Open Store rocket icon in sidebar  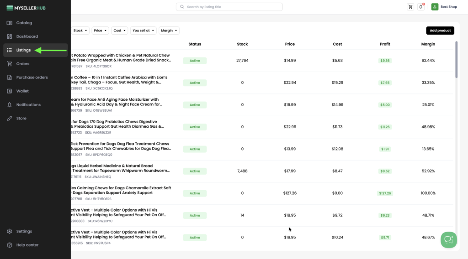tap(10, 119)
